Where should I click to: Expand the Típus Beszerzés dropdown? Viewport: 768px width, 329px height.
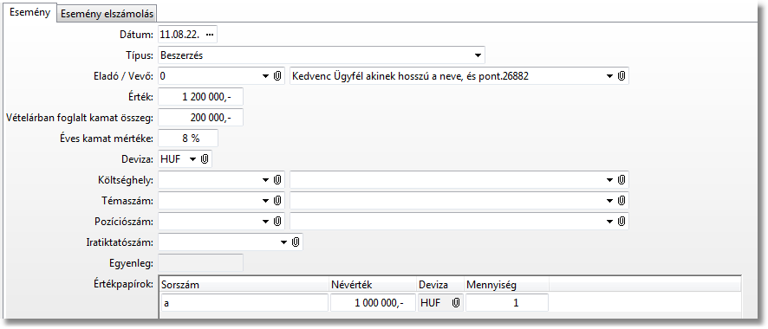click(478, 55)
